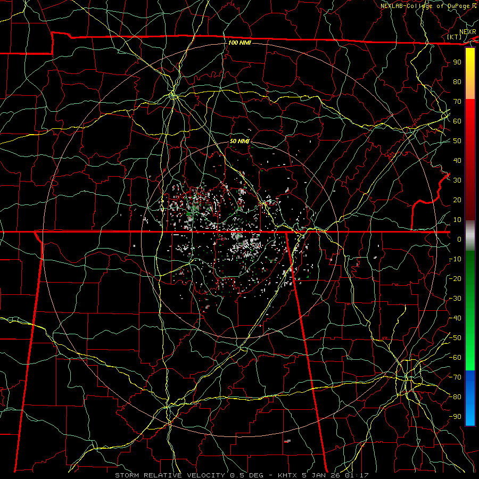Image resolution: width=479 pixels, height=479 pixels.
Task: Click the -70 value on the velocity scale
Action: pos(455,377)
